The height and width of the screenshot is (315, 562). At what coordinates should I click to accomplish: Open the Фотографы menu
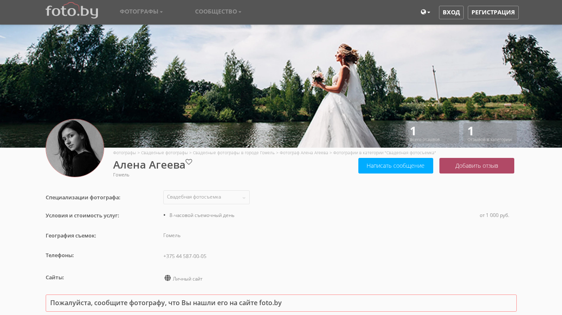pyautogui.click(x=141, y=12)
